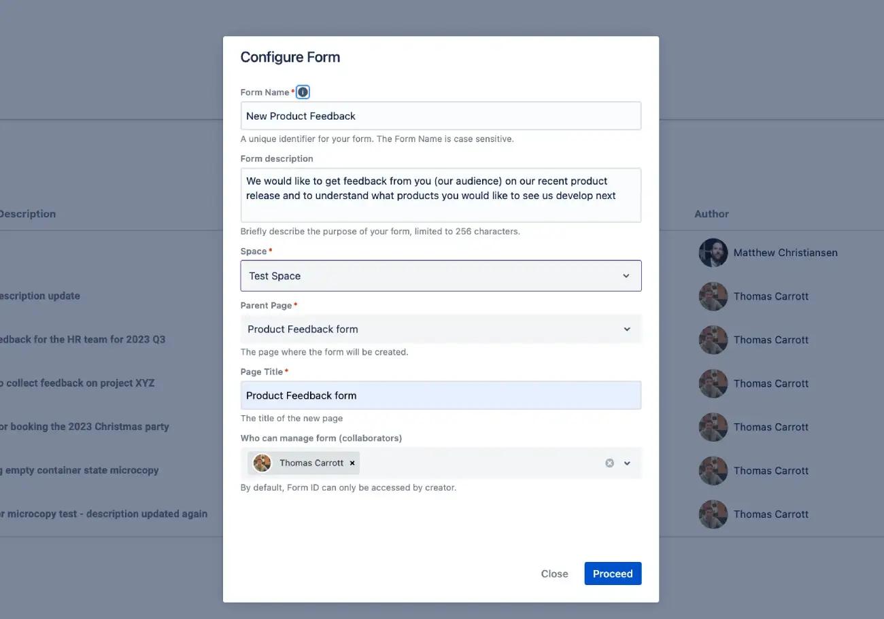The width and height of the screenshot is (884, 619).
Task: Click the Form Name info icon
Action: 303,92
